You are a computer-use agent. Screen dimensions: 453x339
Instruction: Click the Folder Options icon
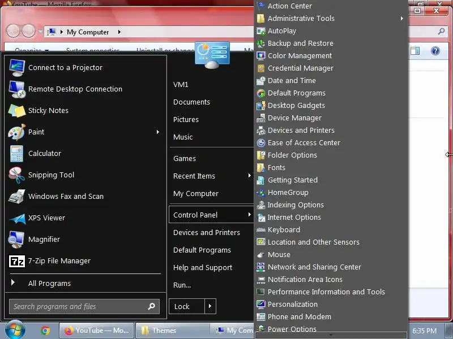click(x=261, y=155)
